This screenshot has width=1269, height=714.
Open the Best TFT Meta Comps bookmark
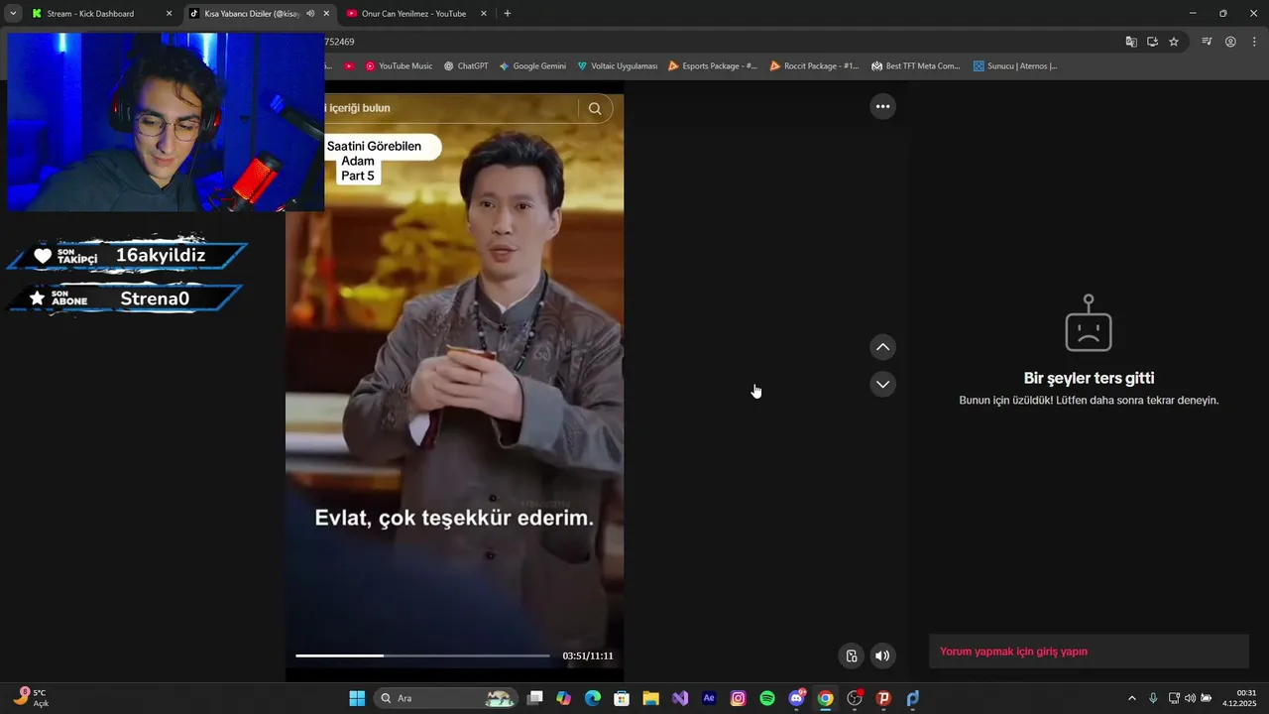point(916,66)
